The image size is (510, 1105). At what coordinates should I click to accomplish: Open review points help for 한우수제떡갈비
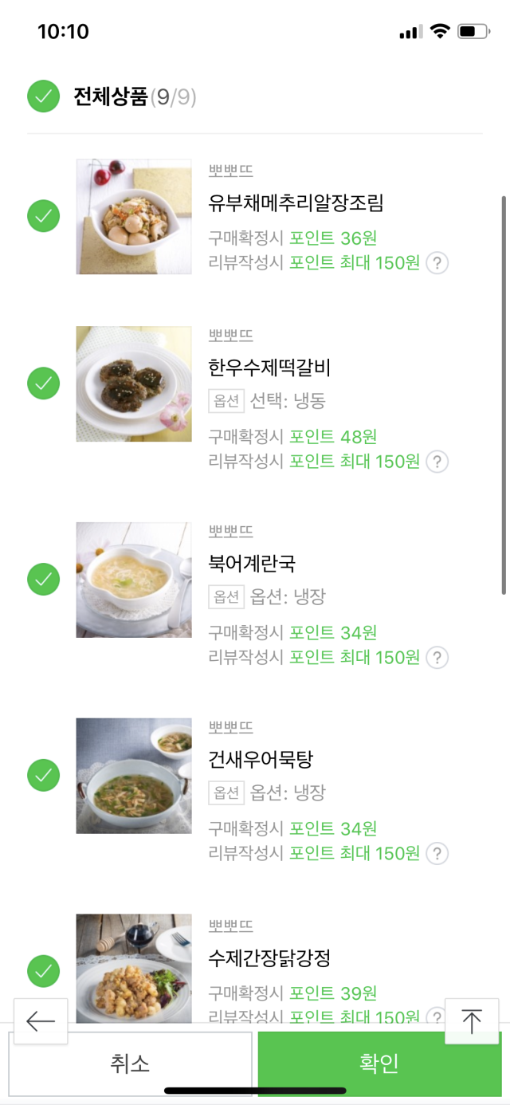pos(437,462)
